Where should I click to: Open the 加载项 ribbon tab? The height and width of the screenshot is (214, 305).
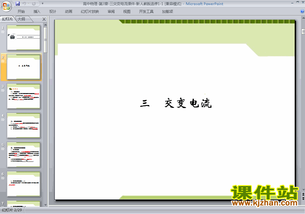168,11
